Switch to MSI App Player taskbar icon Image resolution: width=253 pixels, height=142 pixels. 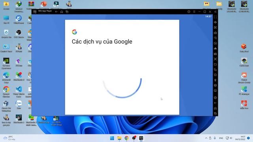point(141,138)
